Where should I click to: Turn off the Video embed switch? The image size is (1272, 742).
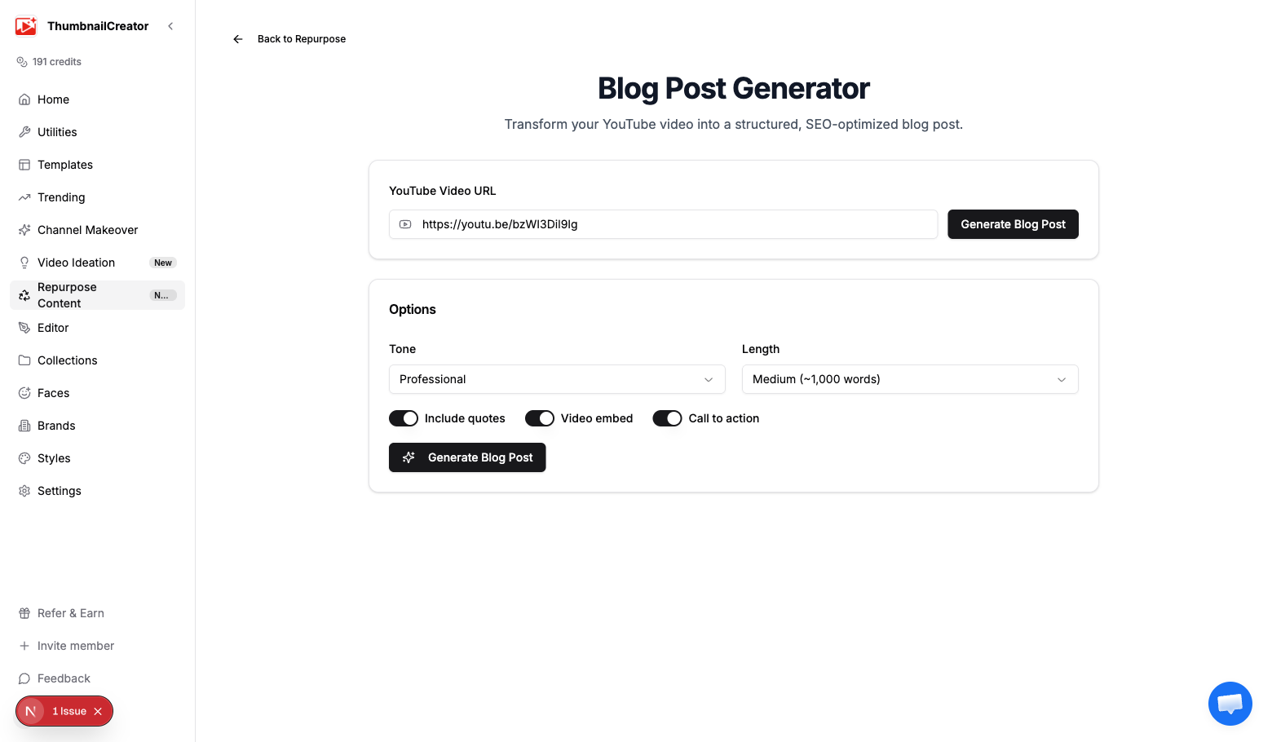[x=540, y=418]
